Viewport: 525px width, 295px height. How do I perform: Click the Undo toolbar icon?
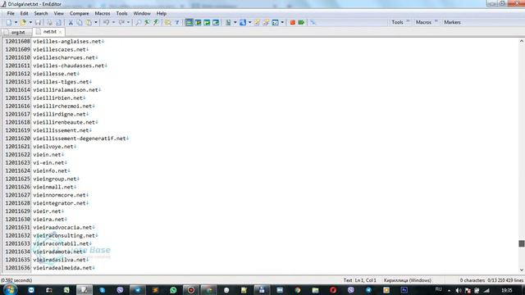pyautogui.click(x=106, y=22)
